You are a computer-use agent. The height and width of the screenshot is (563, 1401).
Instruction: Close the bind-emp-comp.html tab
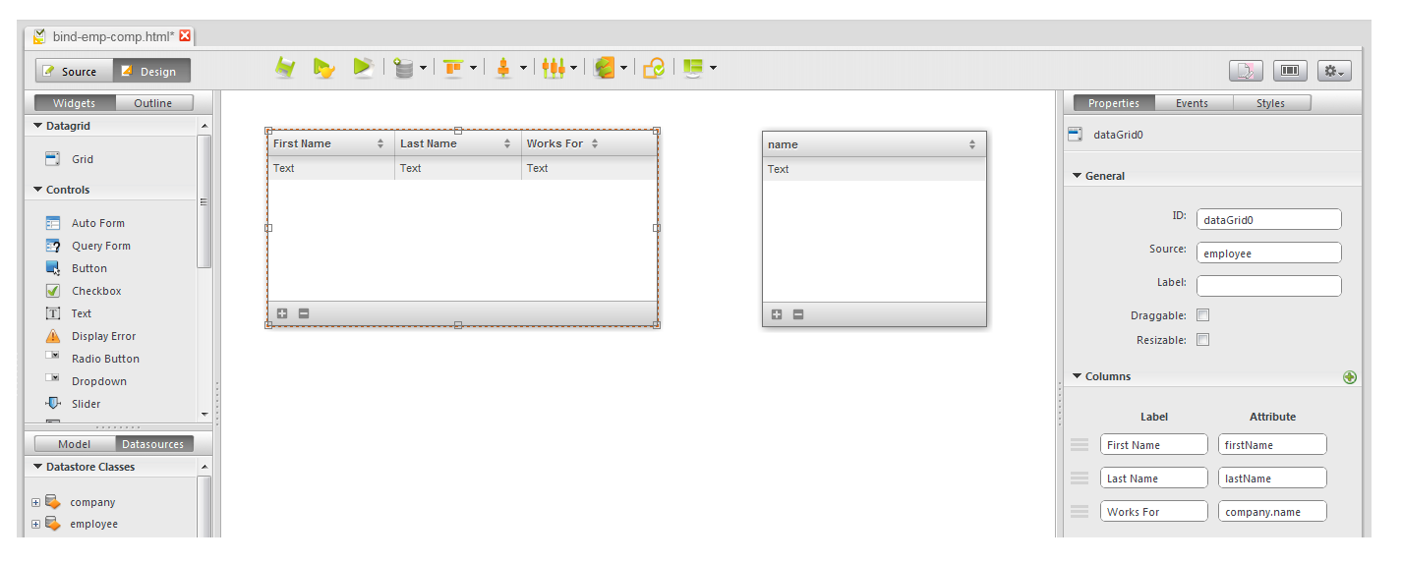click(x=185, y=36)
